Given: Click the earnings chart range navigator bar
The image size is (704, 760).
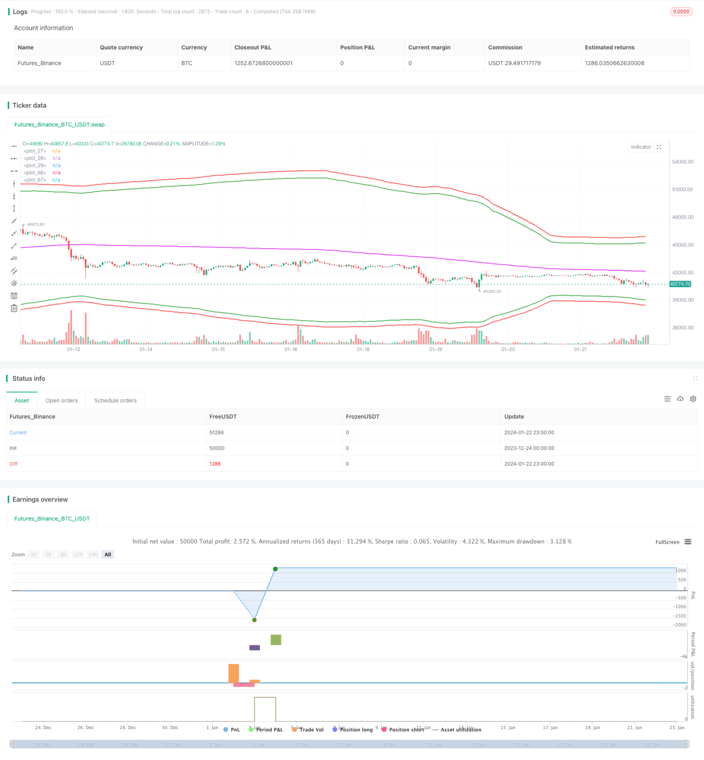Looking at the screenshot, I should (350, 744).
